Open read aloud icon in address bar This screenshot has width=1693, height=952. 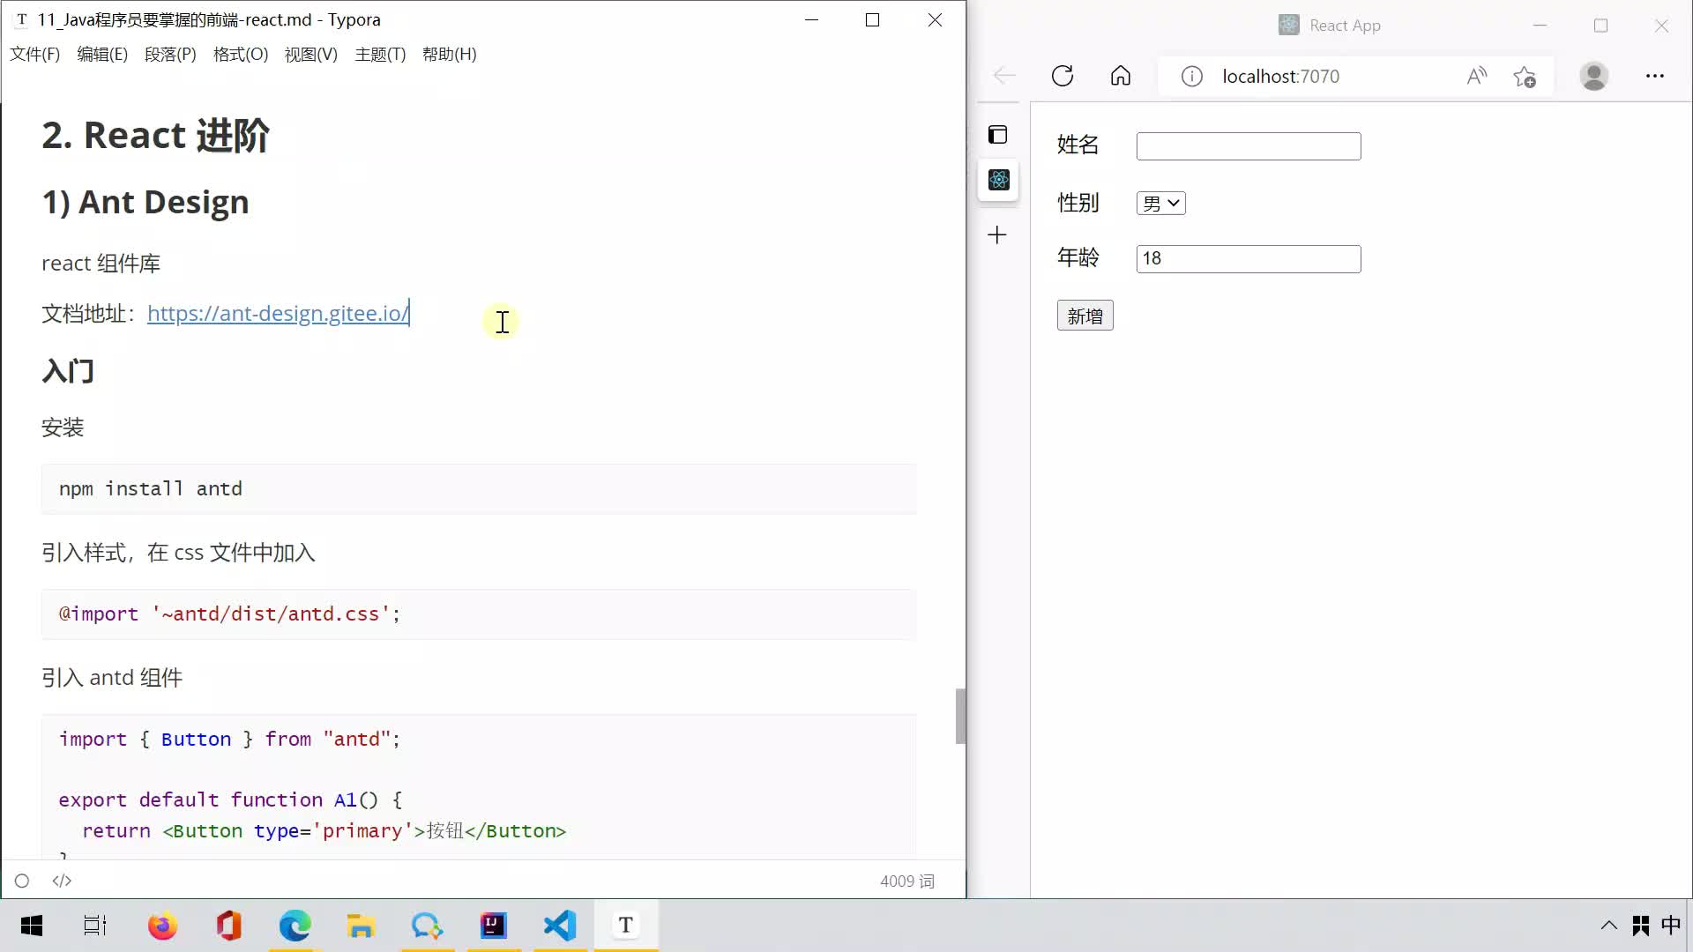click(x=1477, y=77)
